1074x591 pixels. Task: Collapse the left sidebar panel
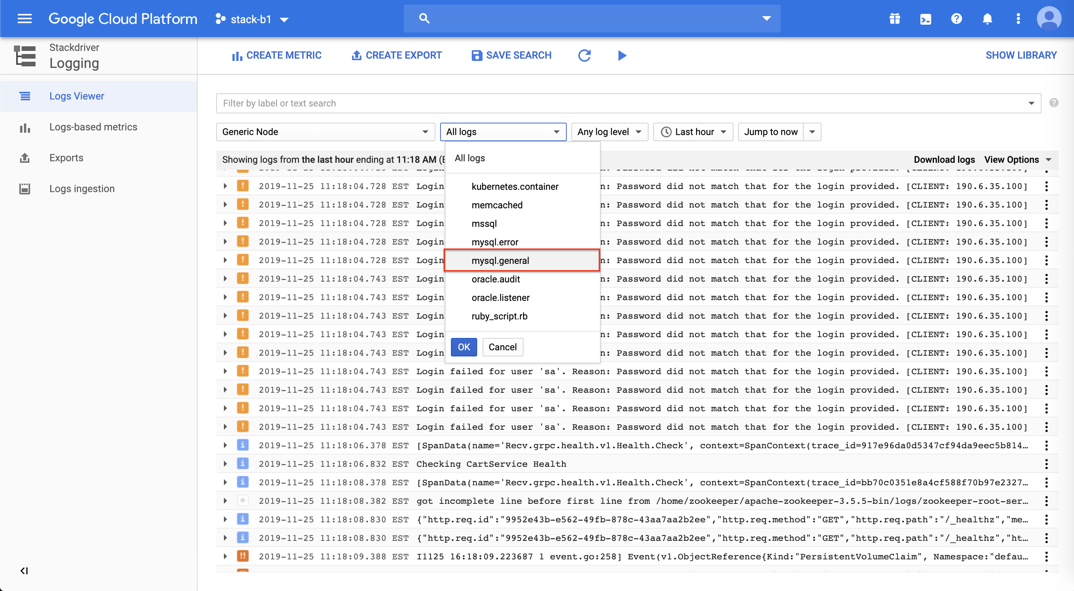(x=24, y=571)
